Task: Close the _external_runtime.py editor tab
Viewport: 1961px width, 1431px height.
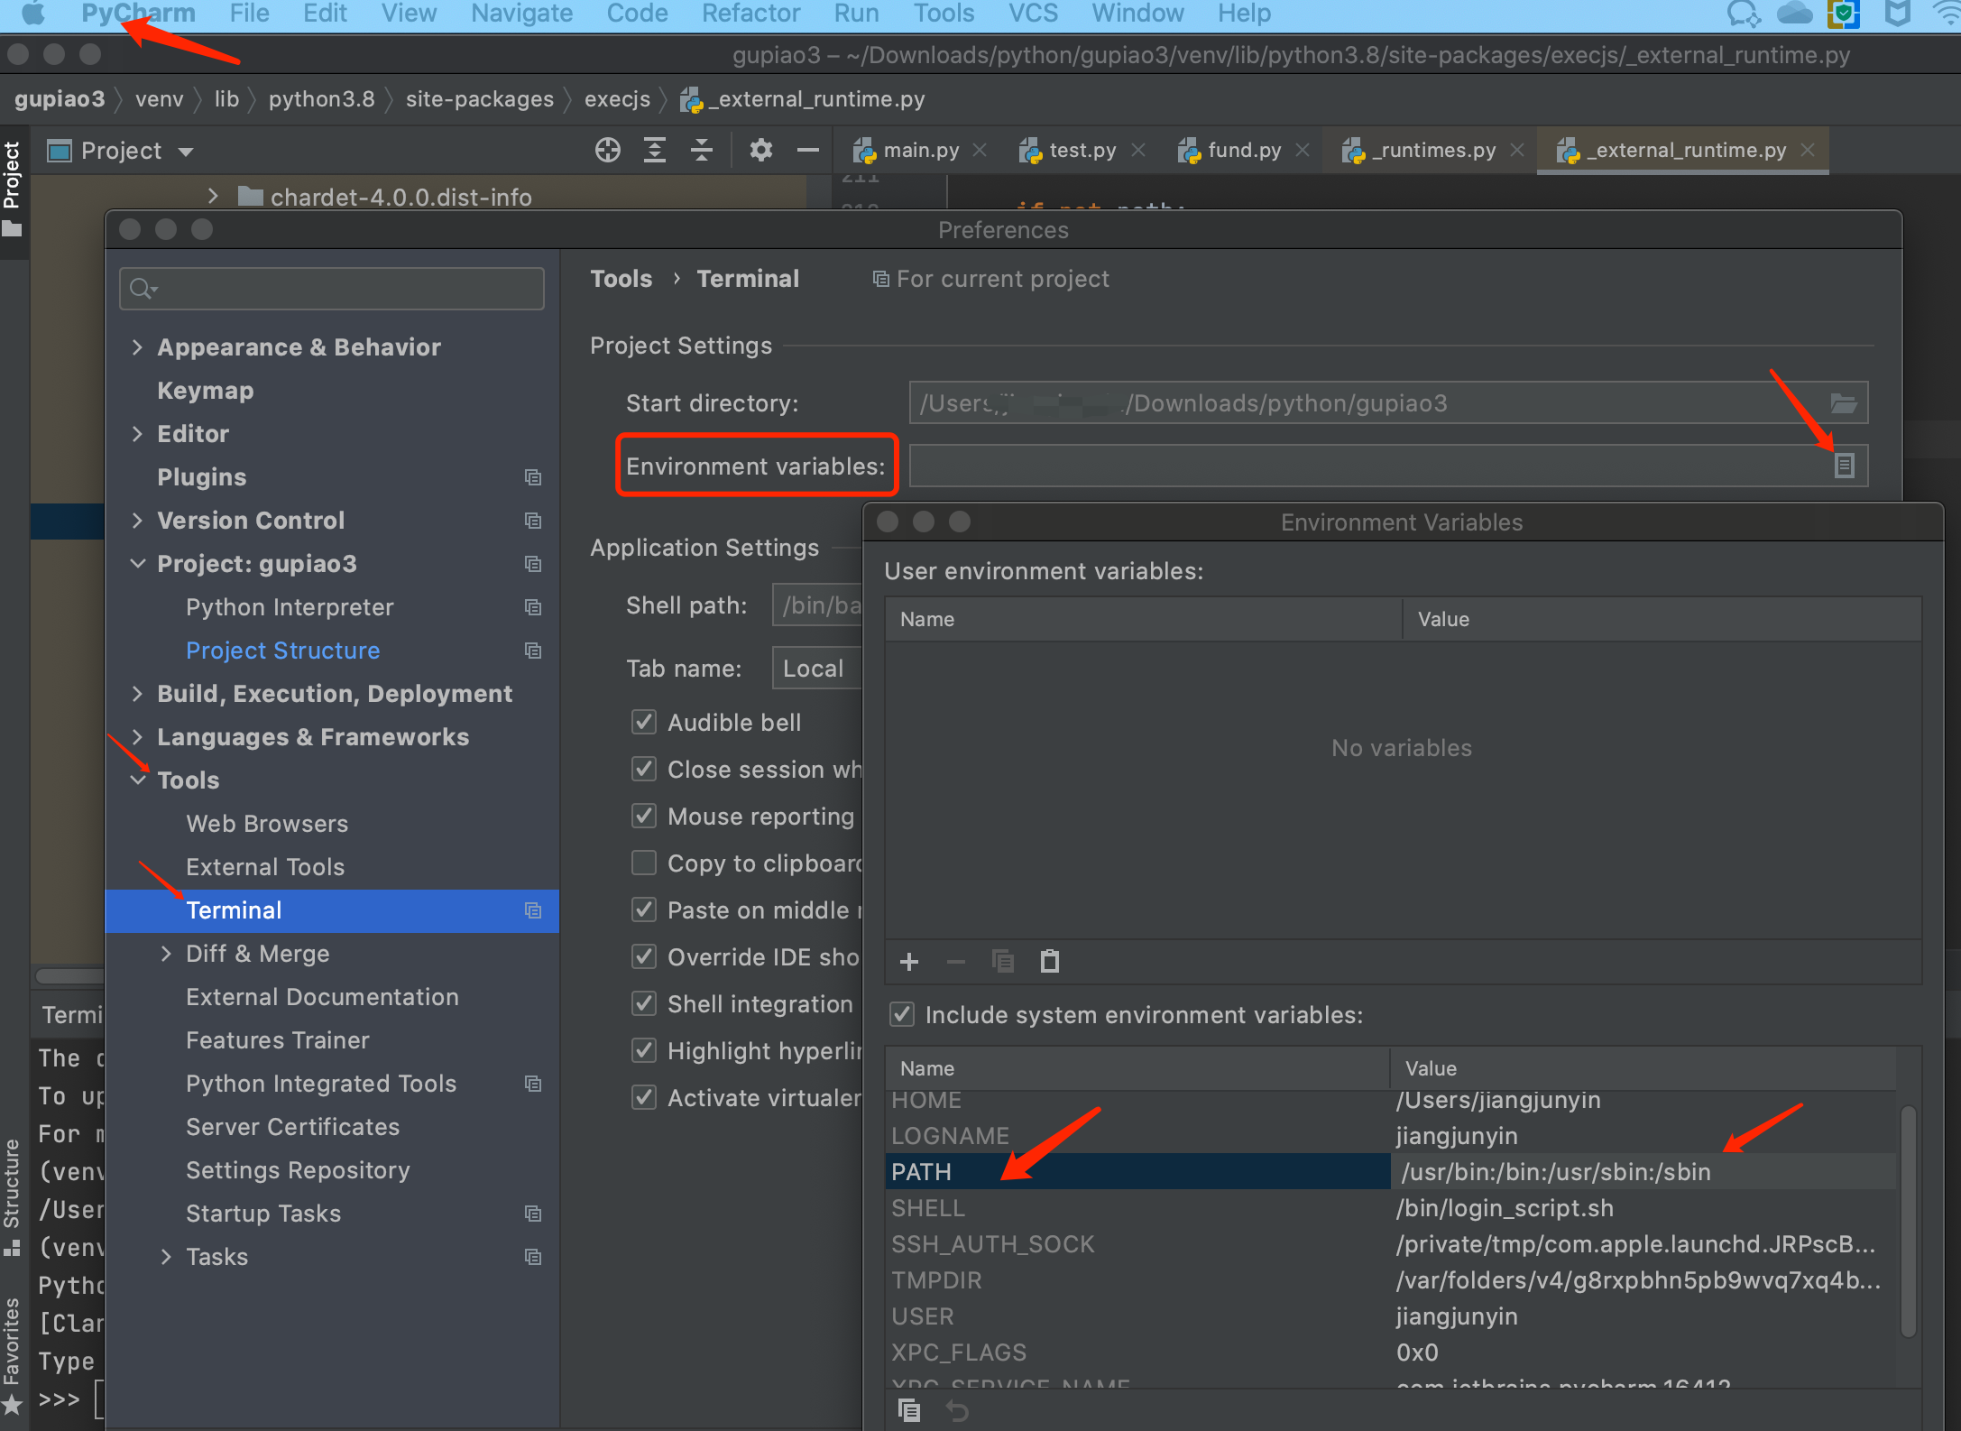Action: [x=1808, y=151]
